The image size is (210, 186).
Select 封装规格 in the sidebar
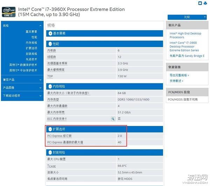click(31, 54)
